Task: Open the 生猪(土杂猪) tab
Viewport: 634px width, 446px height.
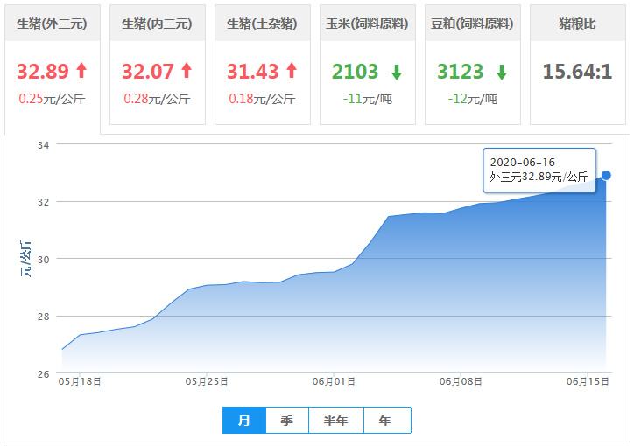Action: (262, 24)
